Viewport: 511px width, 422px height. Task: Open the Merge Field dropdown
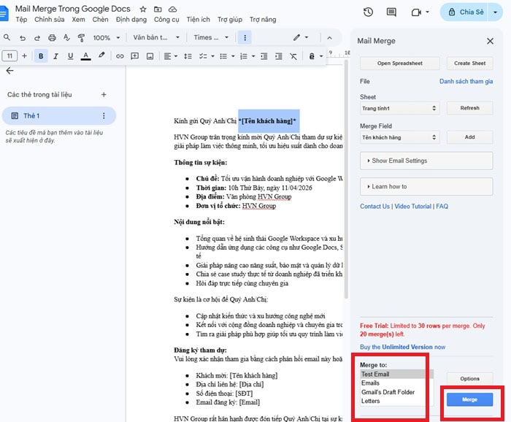399,137
